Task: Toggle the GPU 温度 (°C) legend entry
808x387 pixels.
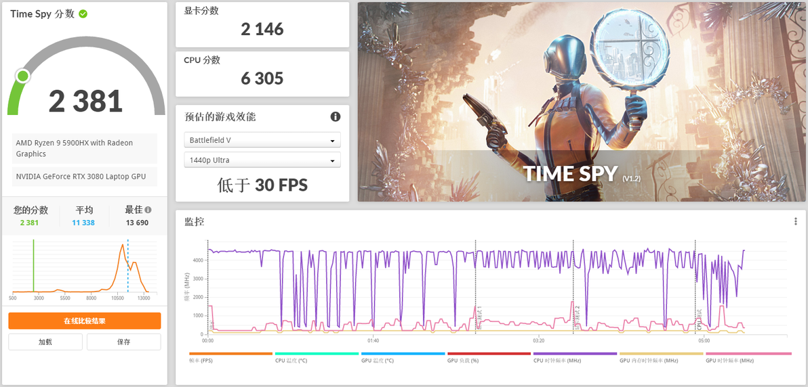Action: (403, 357)
